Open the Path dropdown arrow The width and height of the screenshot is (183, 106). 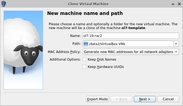click(176, 44)
